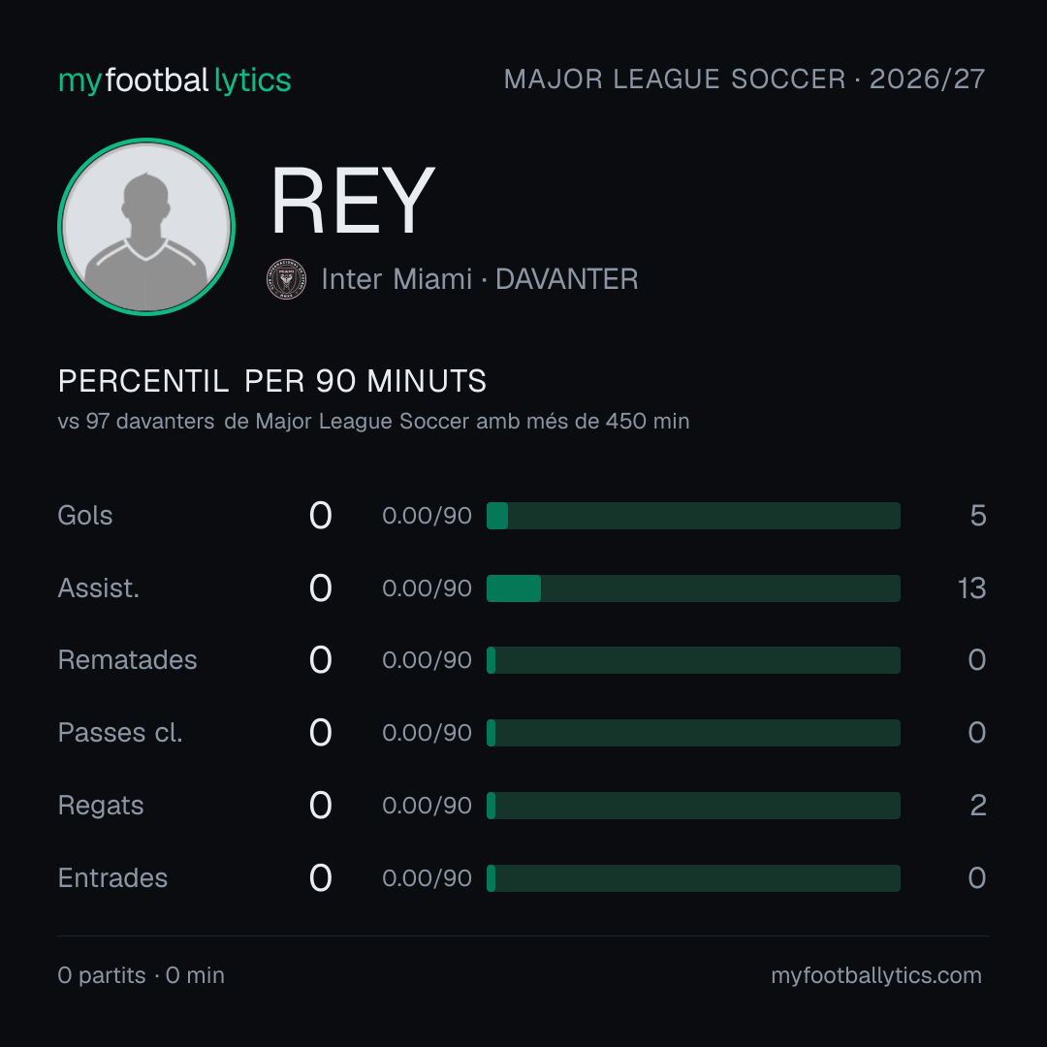
Task: Click the Percentil per 90 minuts heading
Action: (x=271, y=381)
